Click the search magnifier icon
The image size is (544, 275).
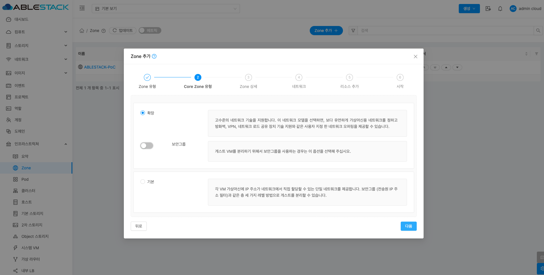538,31
